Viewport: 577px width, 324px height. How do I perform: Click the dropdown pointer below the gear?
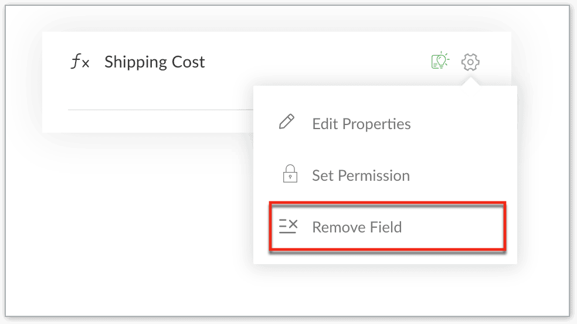click(x=470, y=83)
